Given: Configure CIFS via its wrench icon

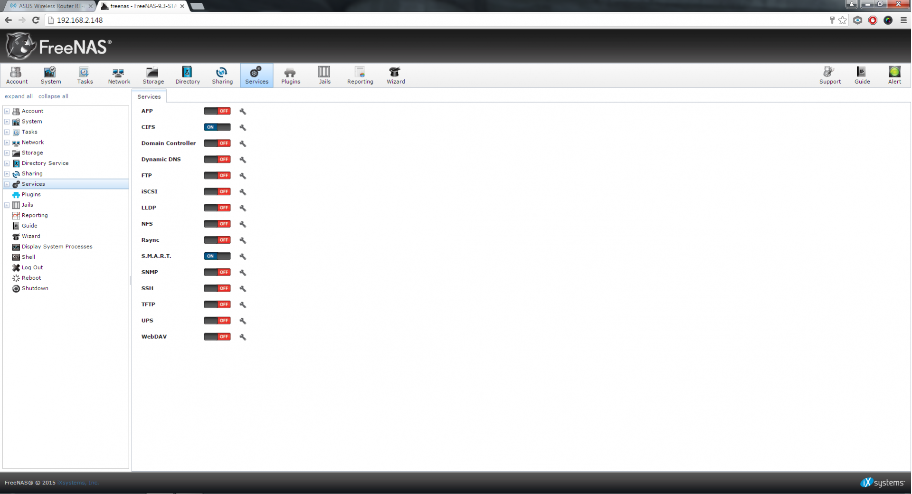Looking at the screenshot, I should tap(243, 127).
